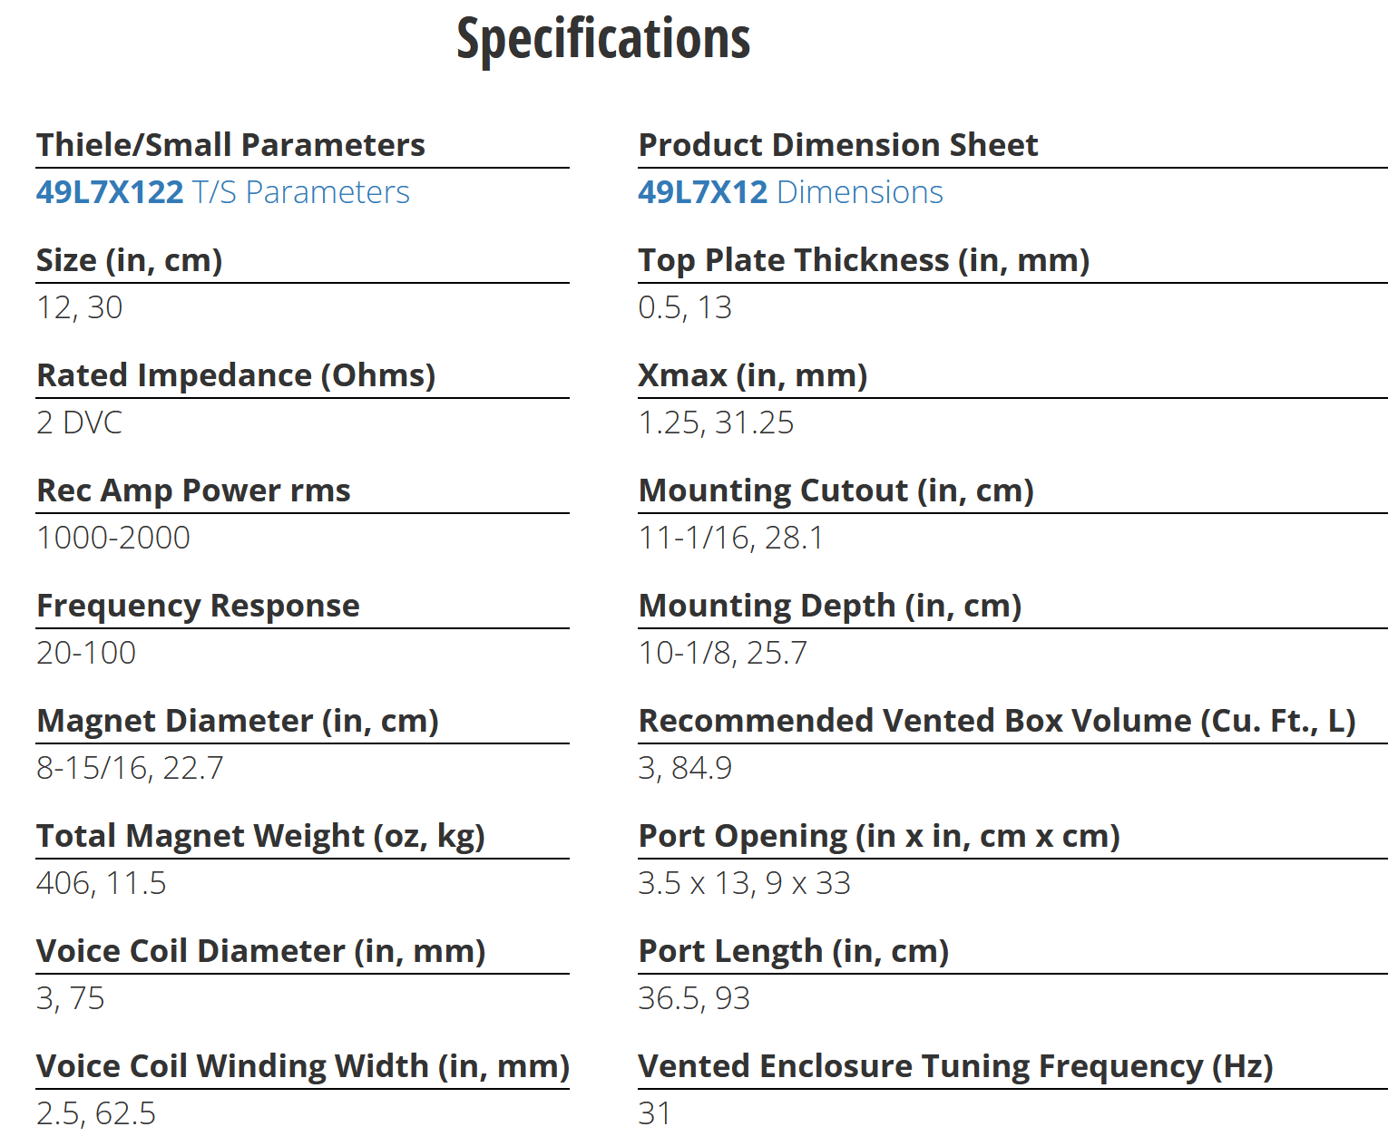Click the Rated Impedance value 2 DVC
1388x1146 pixels.
[80, 422]
